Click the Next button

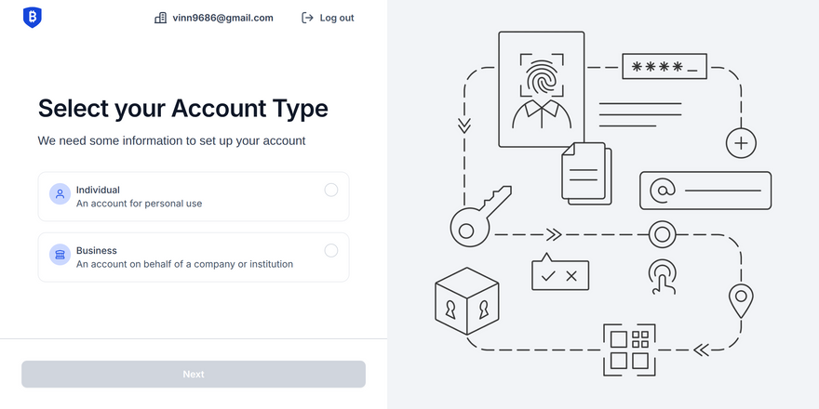(x=194, y=374)
